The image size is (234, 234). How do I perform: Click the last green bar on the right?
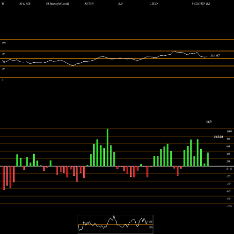(x=208, y=160)
